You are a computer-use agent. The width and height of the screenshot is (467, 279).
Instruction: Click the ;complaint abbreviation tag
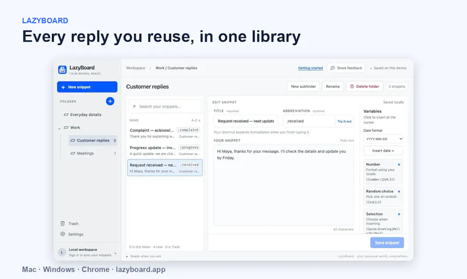click(x=189, y=130)
